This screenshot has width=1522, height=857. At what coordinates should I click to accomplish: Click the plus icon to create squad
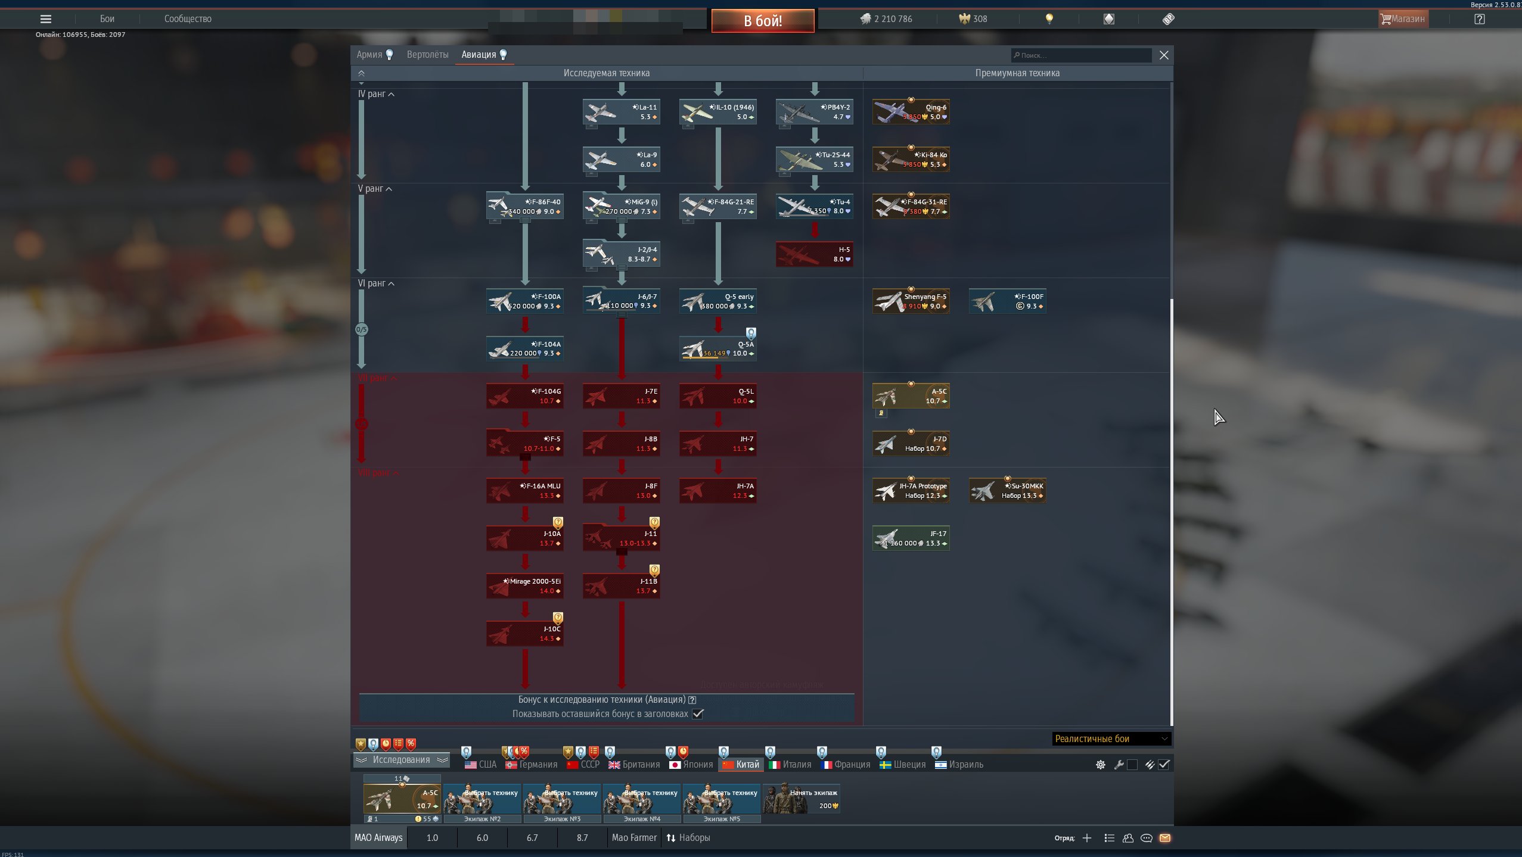pyautogui.click(x=1087, y=838)
